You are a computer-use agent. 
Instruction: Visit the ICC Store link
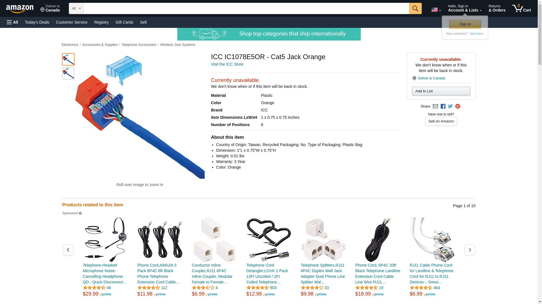pos(227,64)
